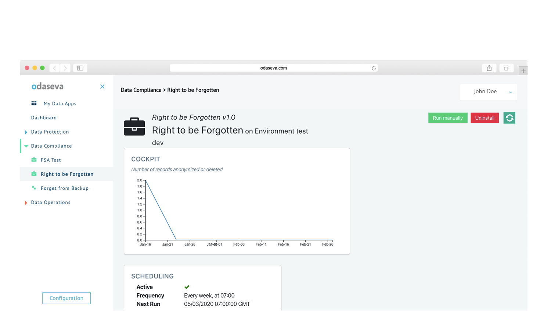This screenshot has width=551, height=312.
Task: Select Right to be Forgotten in sidebar
Action: tap(67, 174)
